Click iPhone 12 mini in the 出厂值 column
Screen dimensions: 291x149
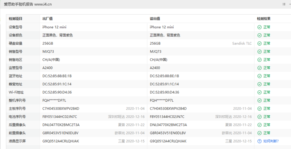[x=54, y=27]
